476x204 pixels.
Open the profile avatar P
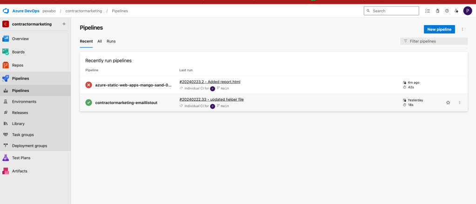(x=468, y=11)
